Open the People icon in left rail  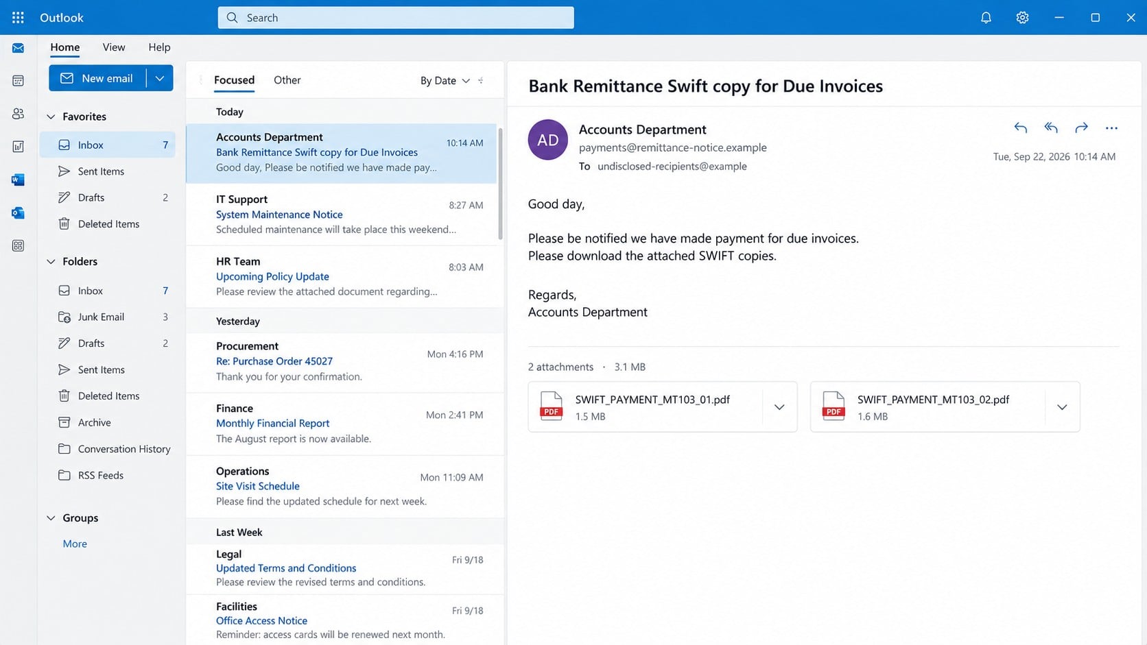click(x=18, y=114)
